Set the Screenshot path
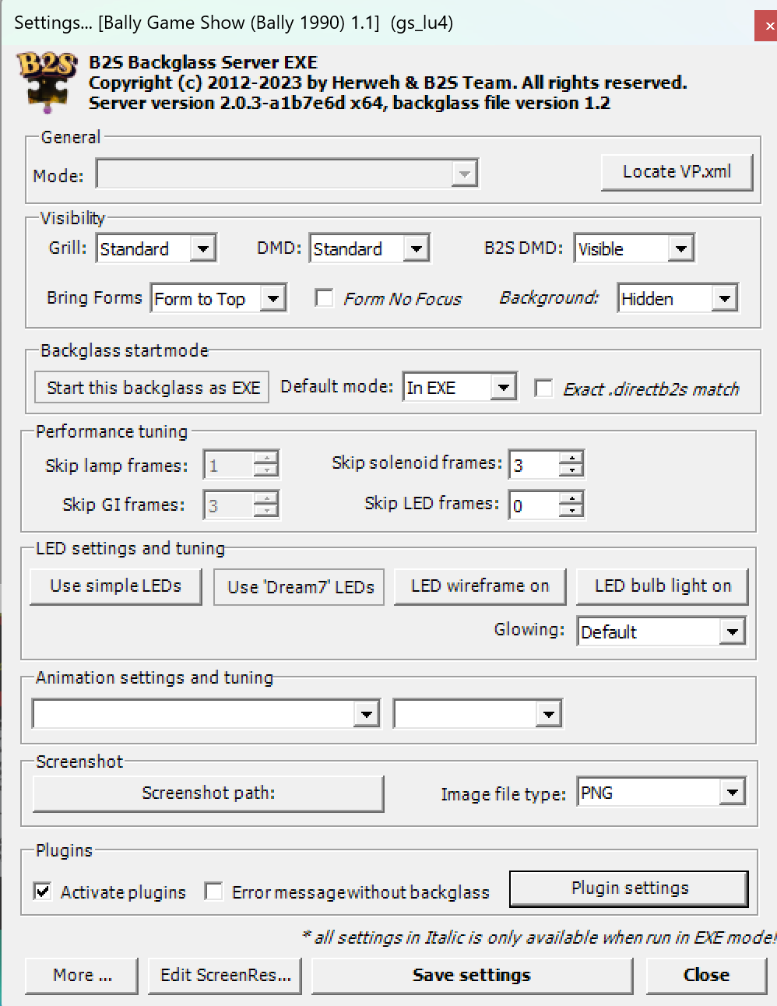The height and width of the screenshot is (1006, 777). tap(208, 793)
